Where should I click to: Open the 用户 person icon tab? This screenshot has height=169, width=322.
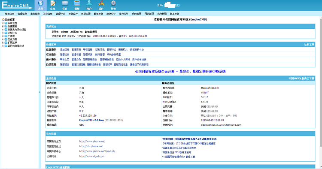tap(89, 5)
